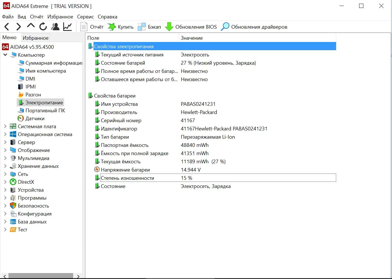Collapse the Компьютер tree node

[5, 55]
